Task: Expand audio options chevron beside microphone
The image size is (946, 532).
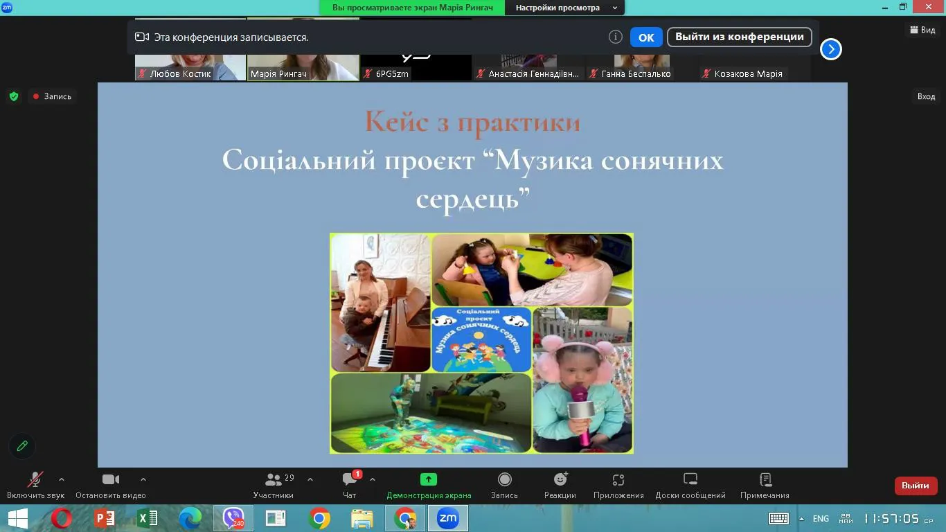Action: tap(62, 479)
